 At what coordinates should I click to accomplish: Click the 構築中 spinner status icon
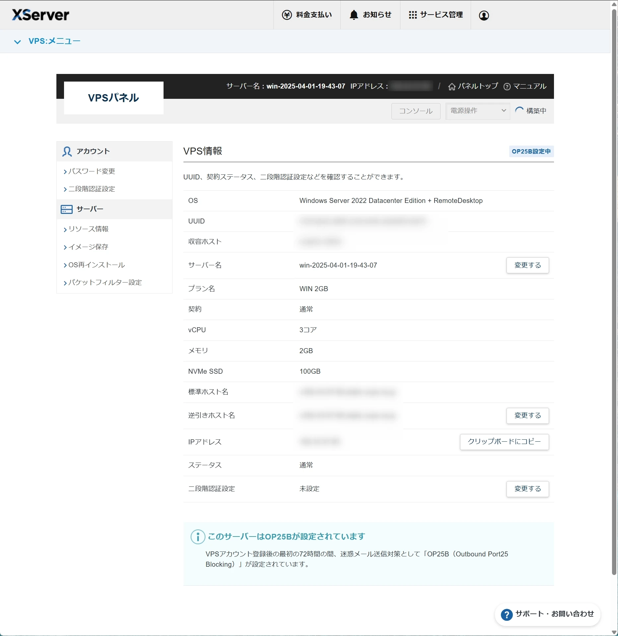coord(519,110)
